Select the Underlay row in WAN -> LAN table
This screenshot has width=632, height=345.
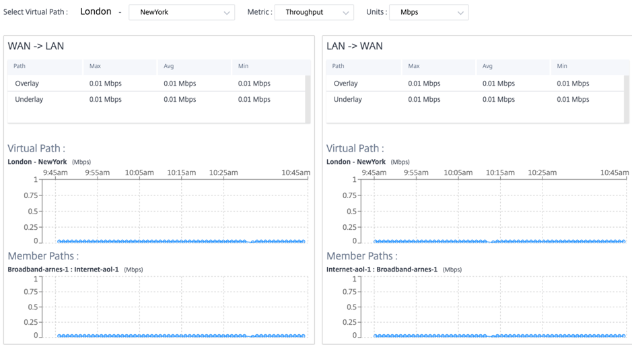(x=156, y=99)
